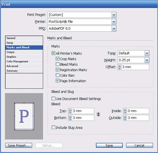Click the Inside bleed stepper arrows

coord(125,111)
